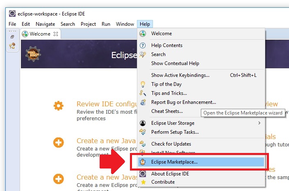Image resolution: width=289 pixels, height=191 pixels.
Task: Click the Tip of the Day lightbulb icon
Action: (143, 84)
